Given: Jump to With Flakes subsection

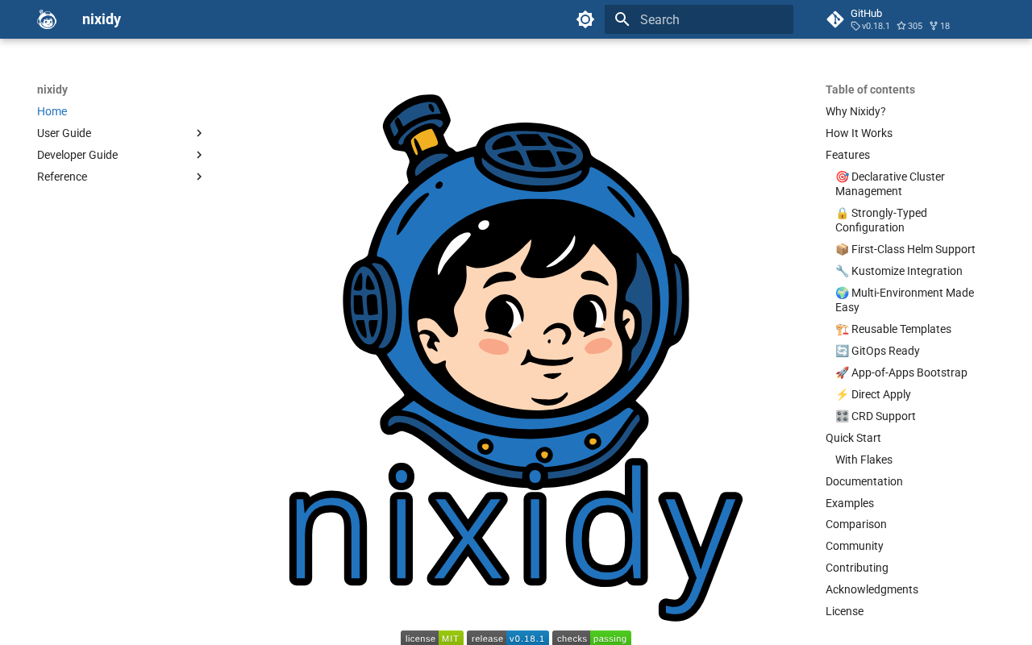Looking at the screenshot, I should pyautogui.click(x=863, y=460).
